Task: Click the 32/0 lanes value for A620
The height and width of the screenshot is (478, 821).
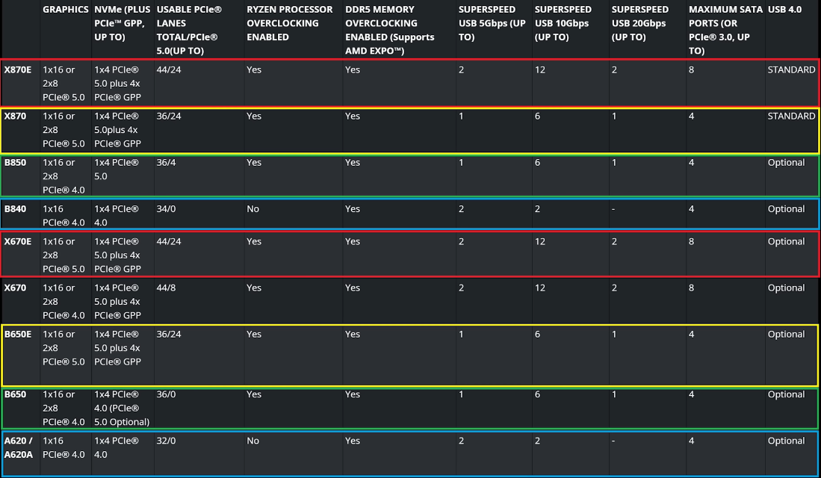Action: click(x=166, y=441)
